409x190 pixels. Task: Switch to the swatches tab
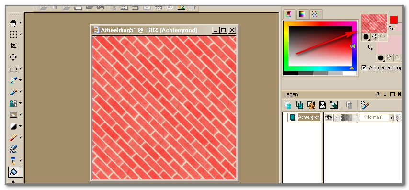(315, 14)
